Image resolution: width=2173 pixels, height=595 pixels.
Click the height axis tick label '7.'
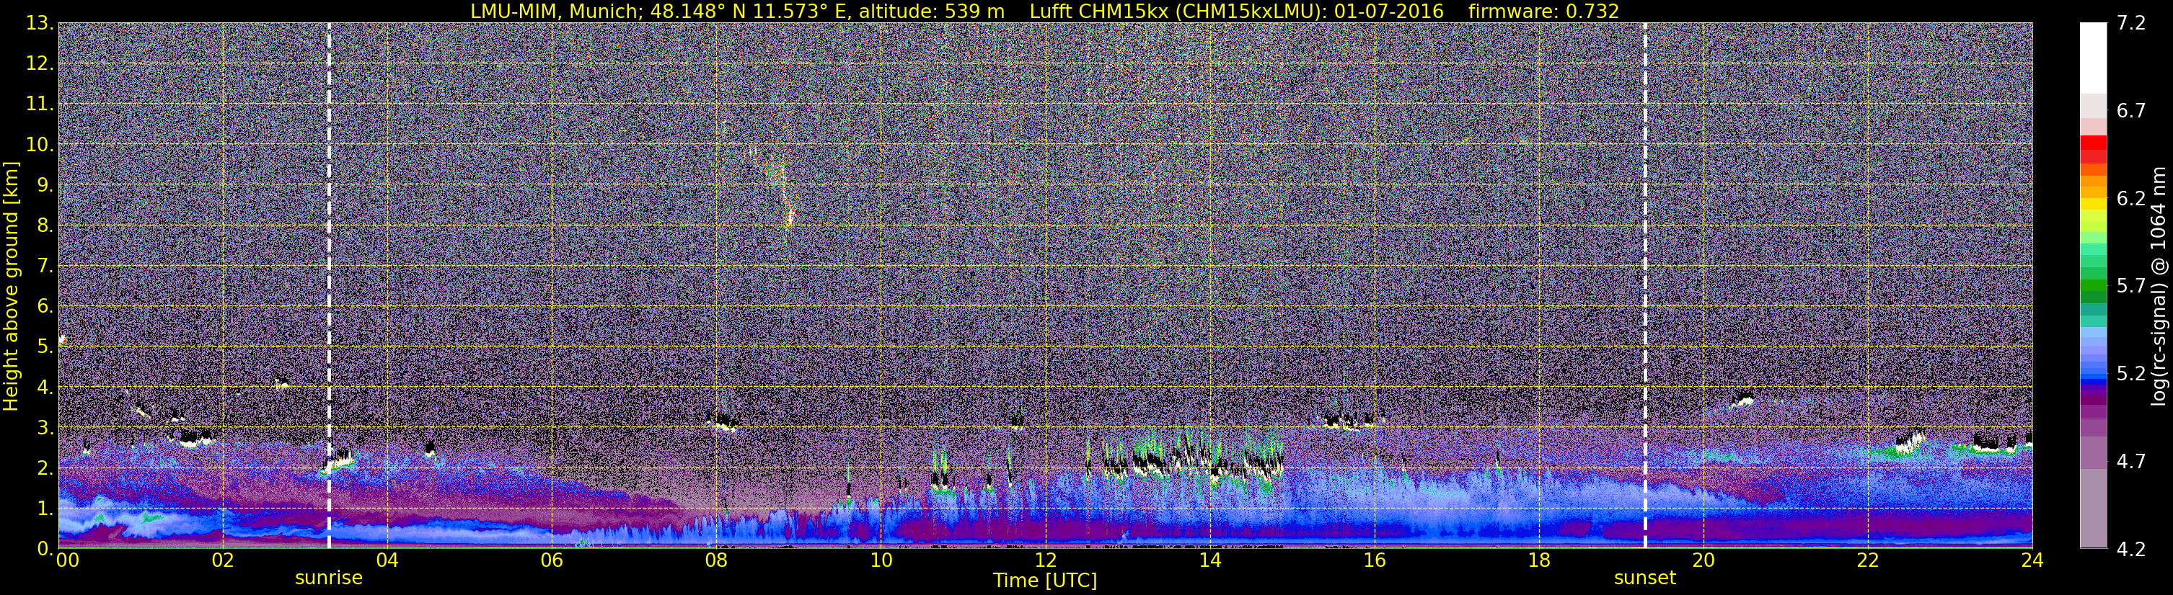(45, 266)
